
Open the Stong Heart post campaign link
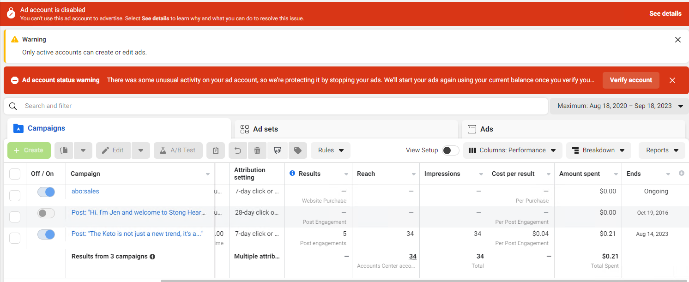pyautogui.click(x=139, y=212)
